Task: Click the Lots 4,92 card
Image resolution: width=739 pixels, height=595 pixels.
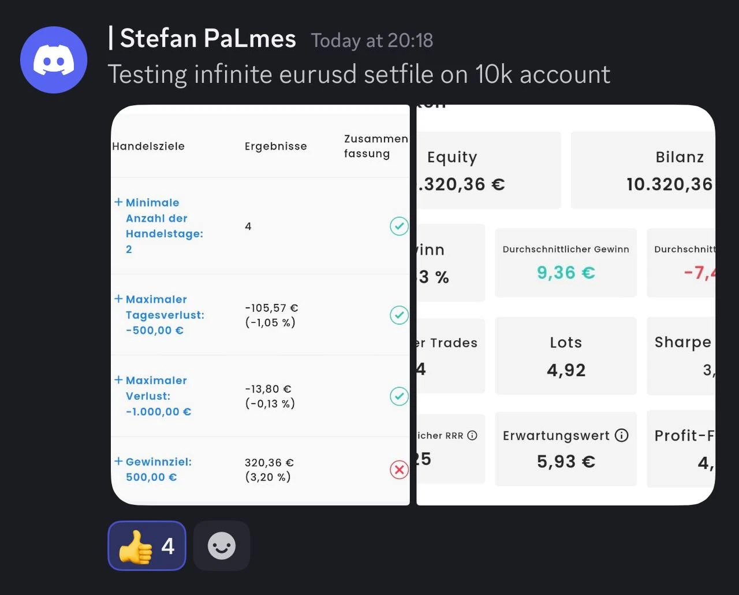Action: pyautogui.click(x=566, y=356)
